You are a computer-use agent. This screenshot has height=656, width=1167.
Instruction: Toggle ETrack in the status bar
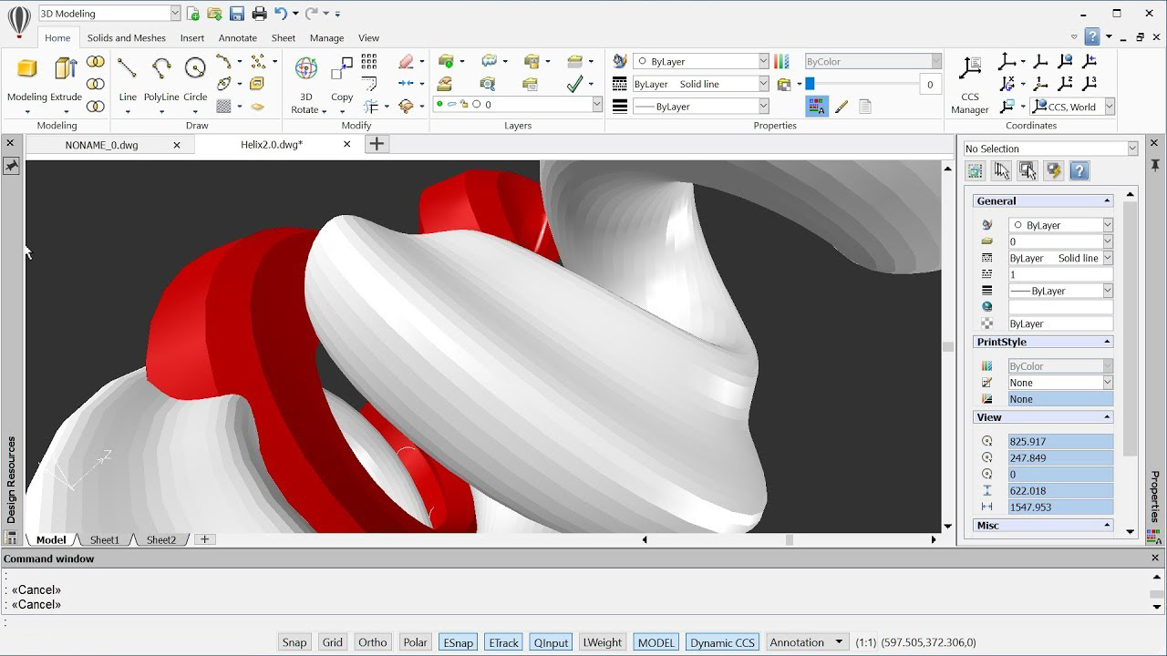tap(502, 641)
